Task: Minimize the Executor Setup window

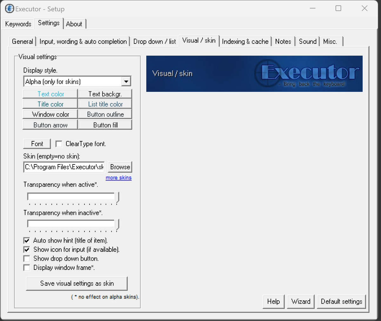Action: [313, 8]
